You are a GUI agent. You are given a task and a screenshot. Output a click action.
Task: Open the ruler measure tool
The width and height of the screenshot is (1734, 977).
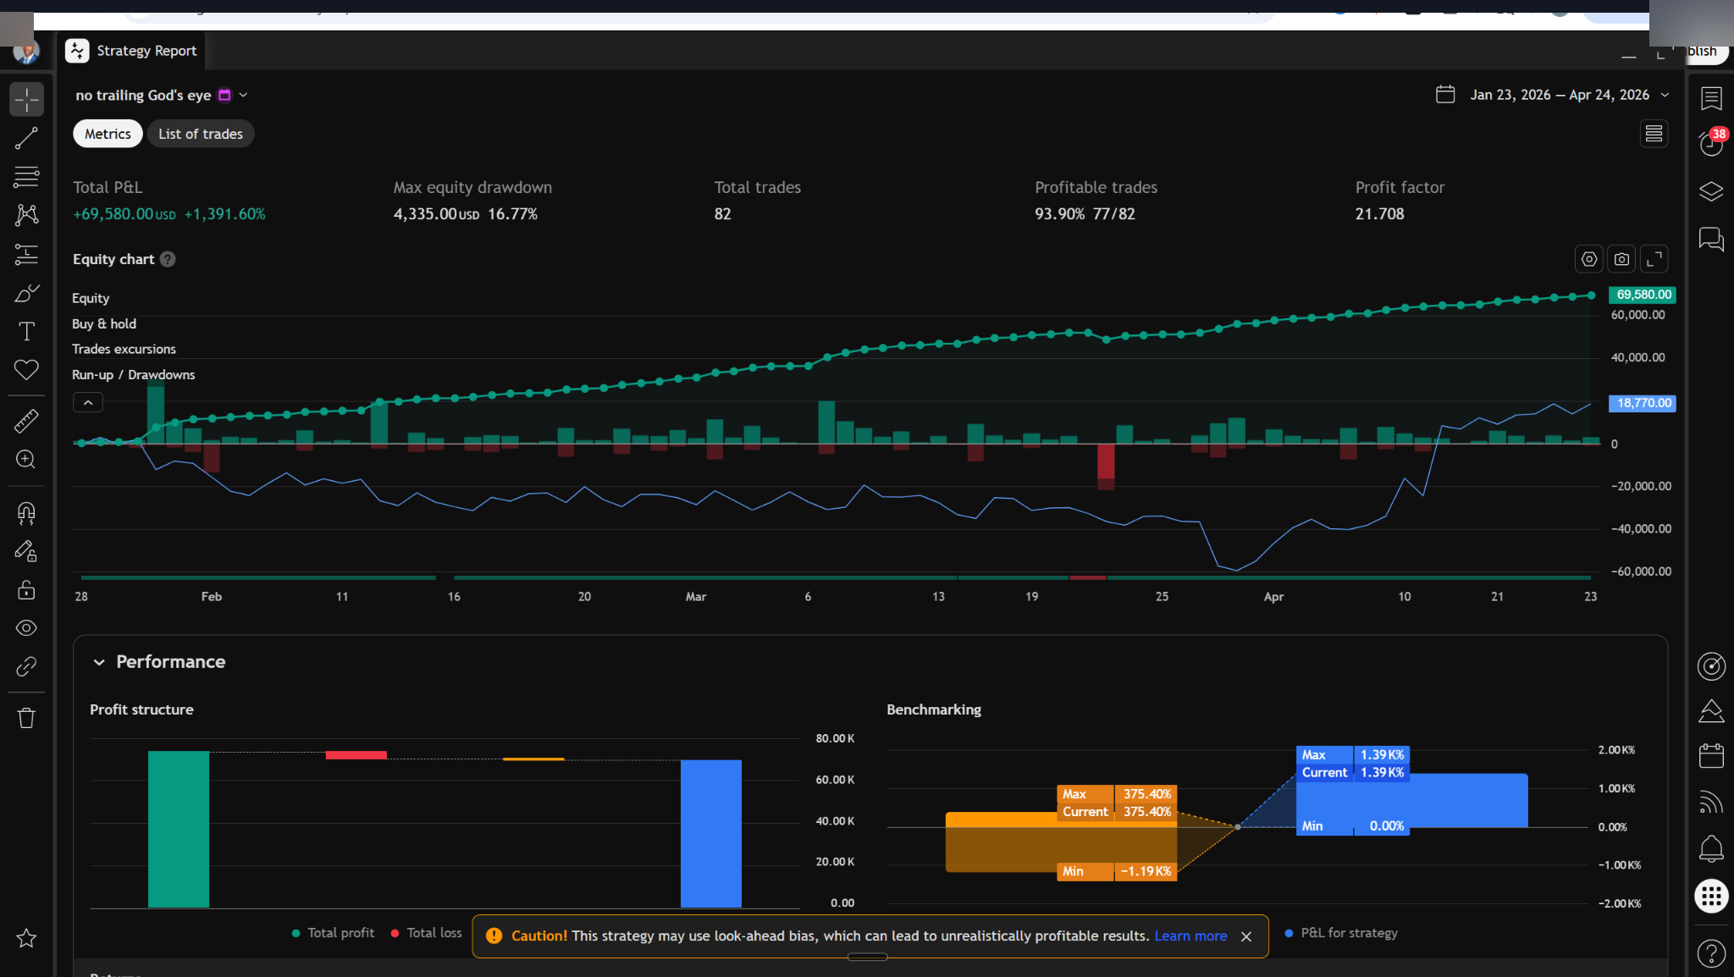[x=26, y=421]
